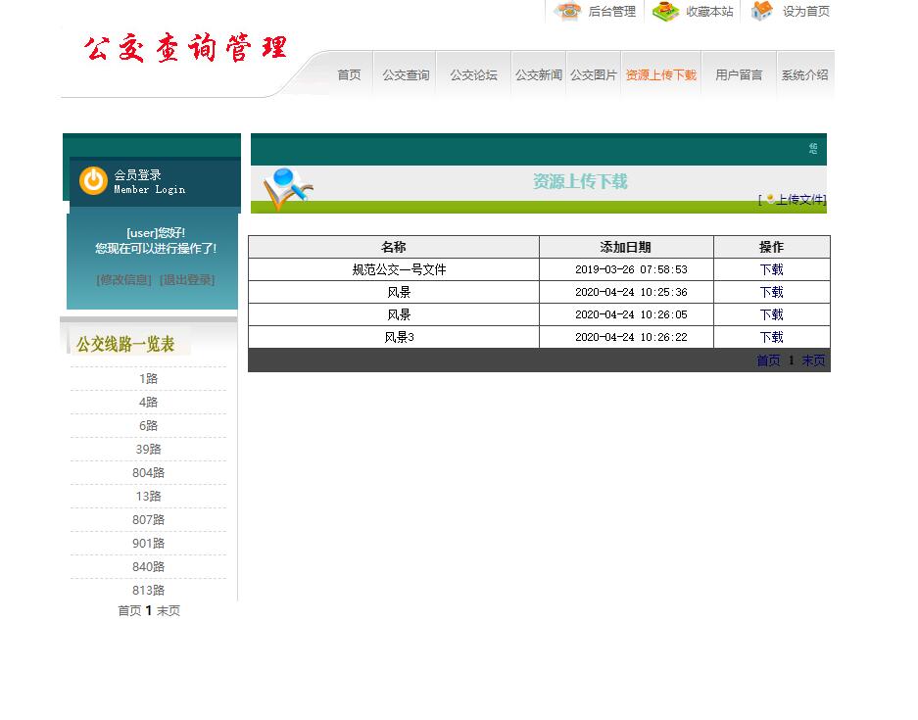Click 末页 pagination below the resource table

coord(813,360)
